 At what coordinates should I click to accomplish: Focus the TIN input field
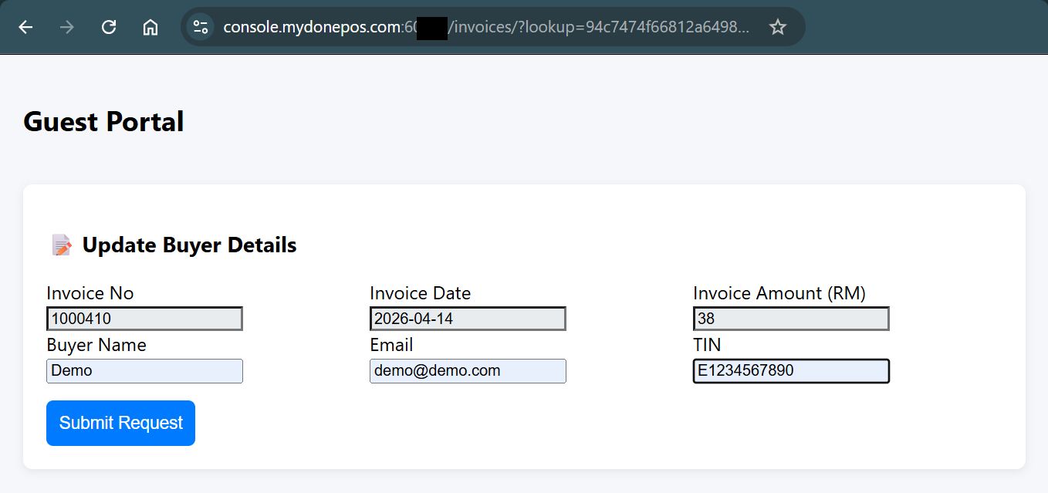[x=791, y=371]
